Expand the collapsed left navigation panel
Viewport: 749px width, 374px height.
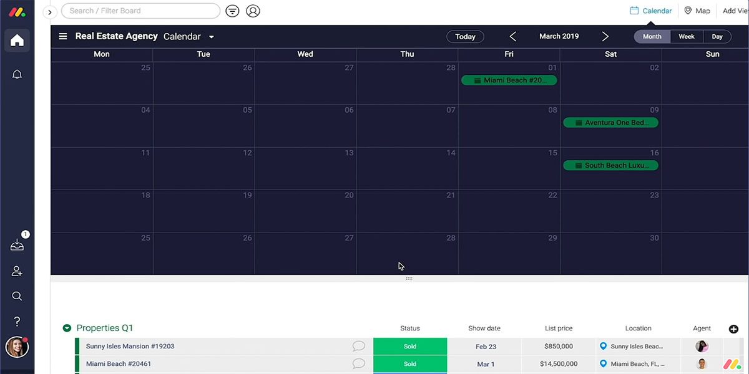pyautogui.click(x=50, y=12)
